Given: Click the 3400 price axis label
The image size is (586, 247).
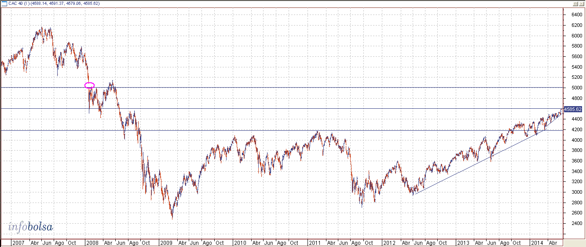Looking at the screenshot, I should (x=576, y=171).
